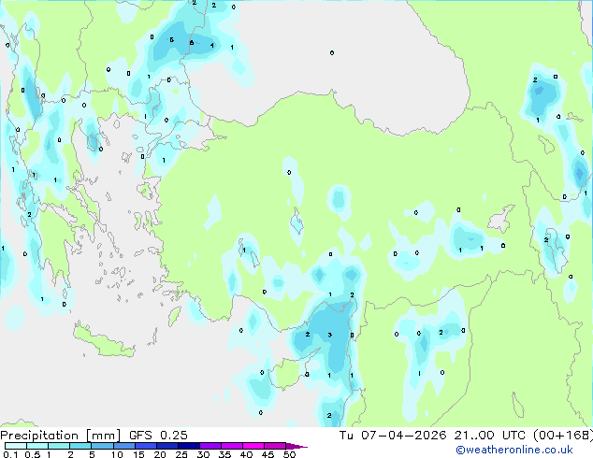
Task: Click the 5–10 mm legend color swatch
Action: pos(102,446)
